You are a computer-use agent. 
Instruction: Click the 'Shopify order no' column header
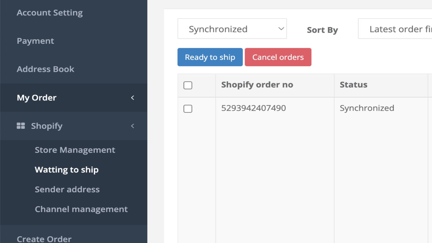coord(257,85)
